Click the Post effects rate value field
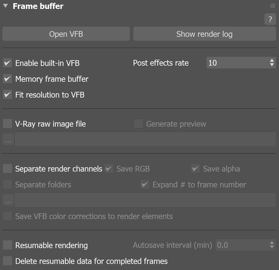This screenshot has height=270, width=279. (x=236, y=62)
